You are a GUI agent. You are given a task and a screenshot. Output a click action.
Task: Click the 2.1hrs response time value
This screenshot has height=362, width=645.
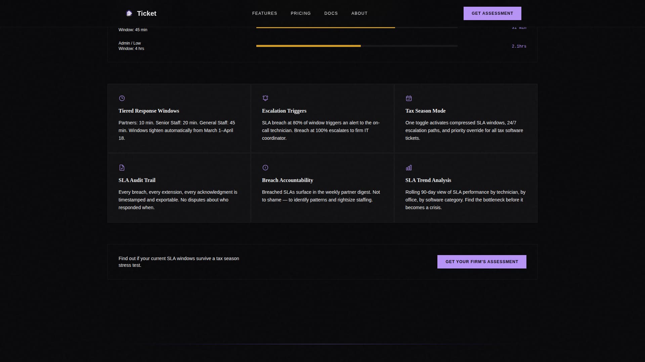click(x=519, y=46)
